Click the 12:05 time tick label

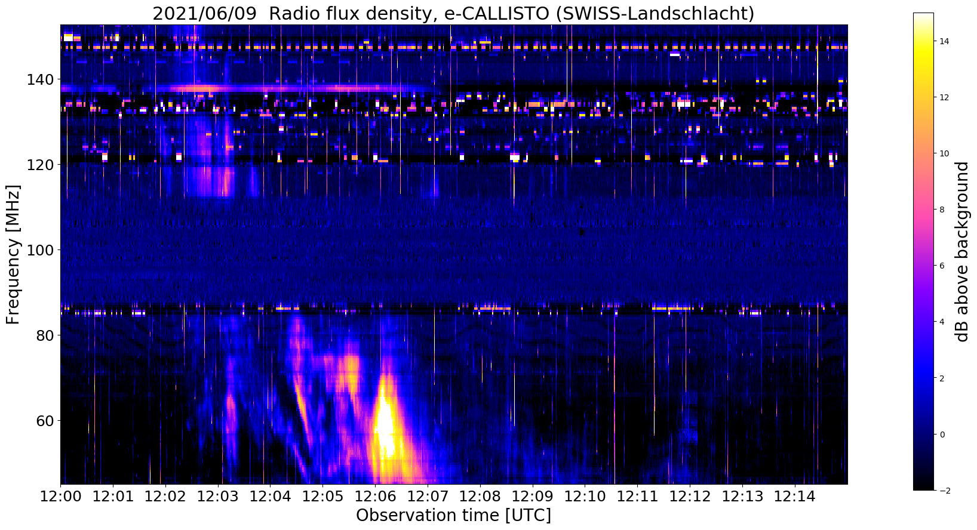click(322, 497)
